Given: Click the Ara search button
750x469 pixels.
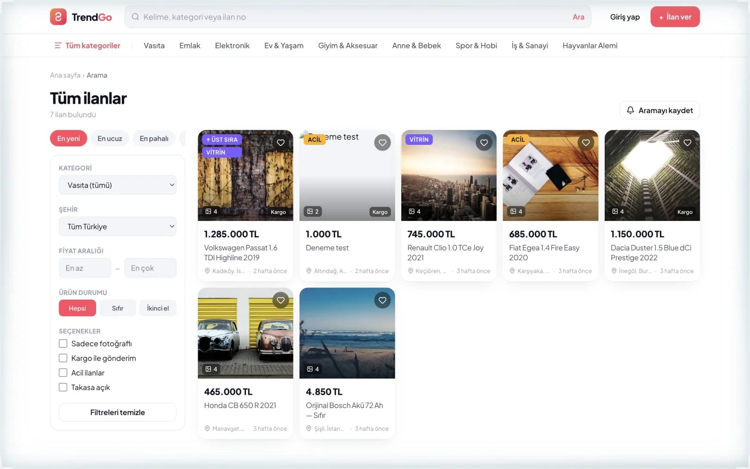Looking at the screenshot, I should [578, 17].
